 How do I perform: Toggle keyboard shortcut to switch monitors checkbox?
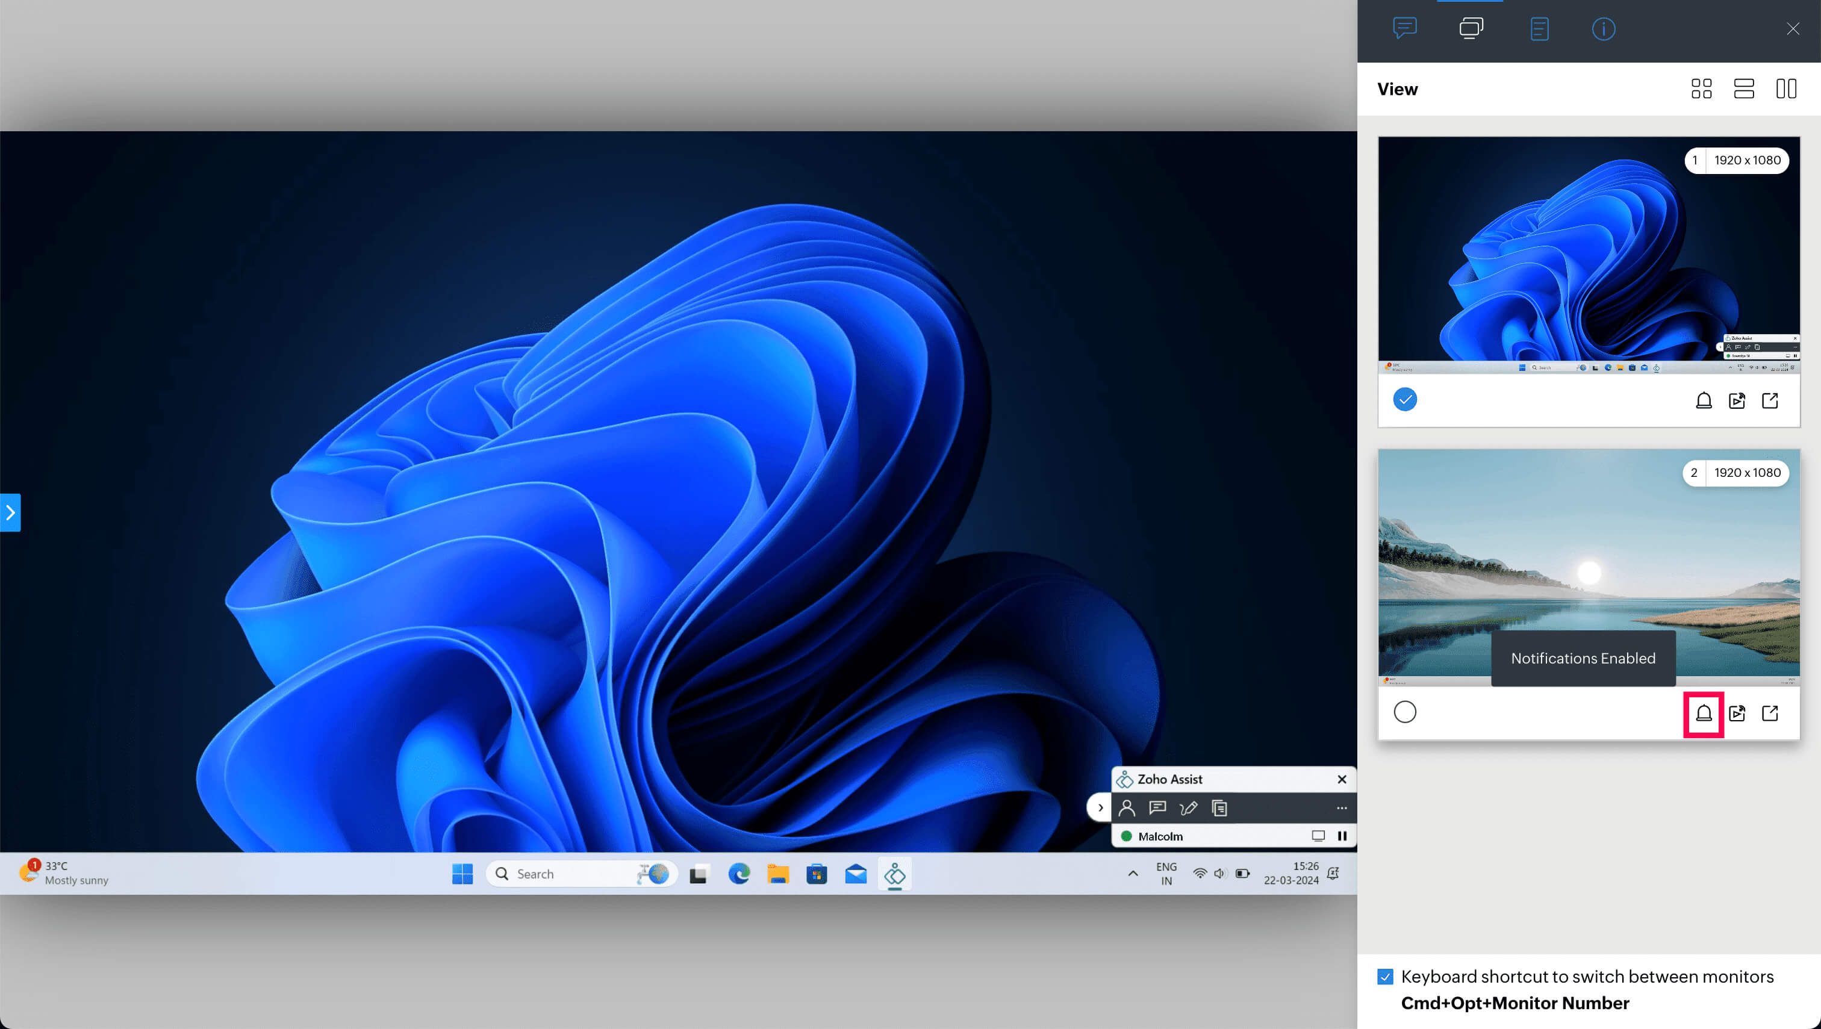pos(1385,977)
